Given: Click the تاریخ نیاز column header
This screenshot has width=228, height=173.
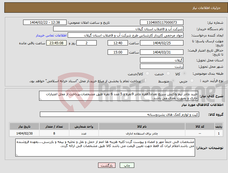Looking at the screenshot, I should click(24, 126).
